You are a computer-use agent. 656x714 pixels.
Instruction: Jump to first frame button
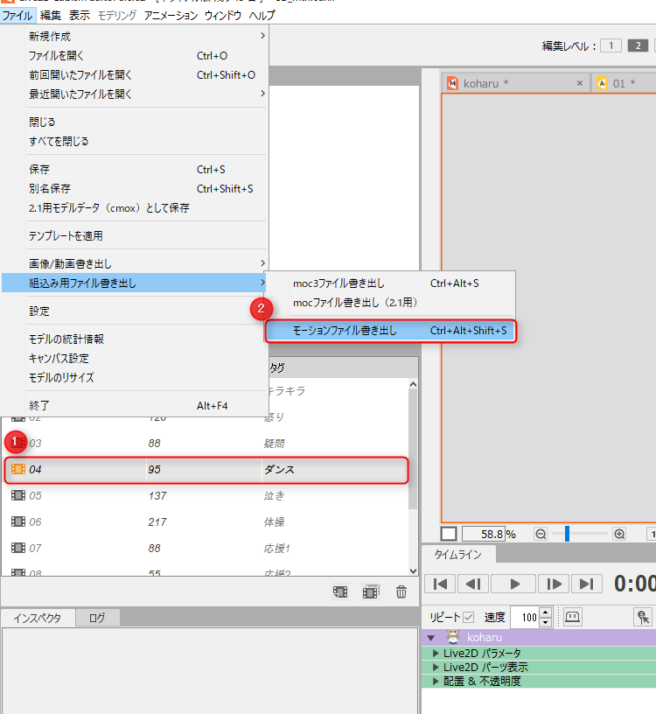440,584
